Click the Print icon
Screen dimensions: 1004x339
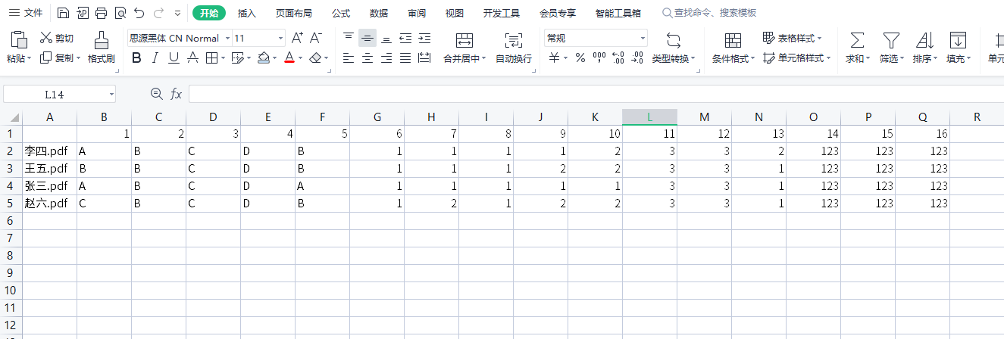click(102, 13)
